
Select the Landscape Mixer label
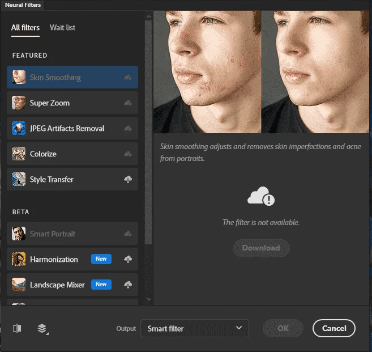[x=57, y=285]
